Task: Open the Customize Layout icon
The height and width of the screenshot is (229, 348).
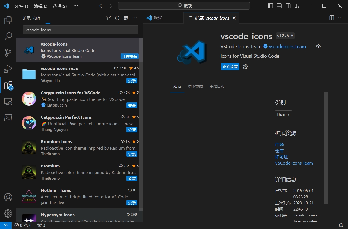Action: tap(297, 6)
